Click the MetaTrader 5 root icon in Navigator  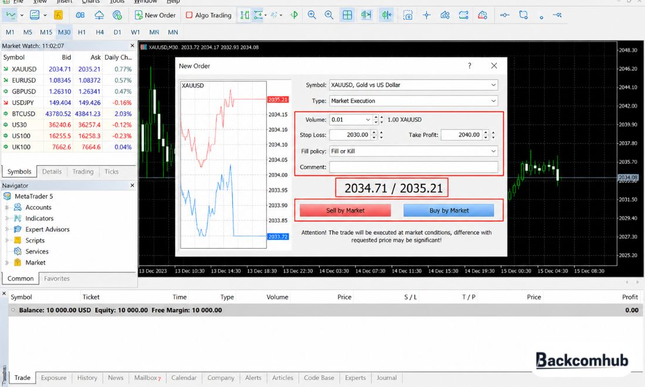(7, 196)
